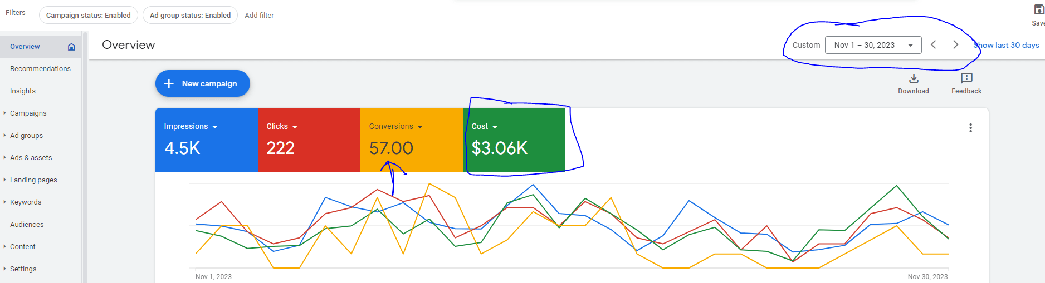Viewport: 1045px width, 283px height.
Task: Click the Overview page heading
Action: click(x=129, y=45)
